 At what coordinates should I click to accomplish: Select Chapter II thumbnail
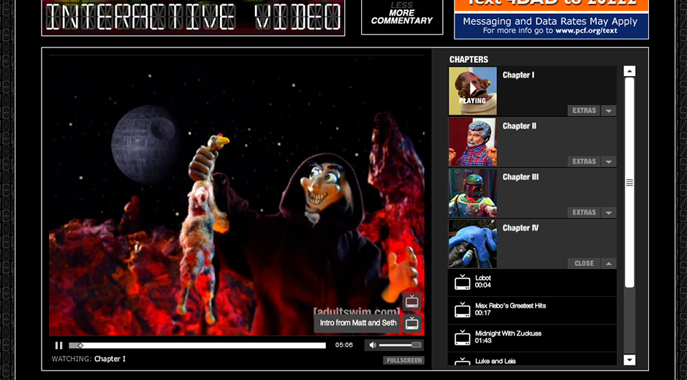(473, 142)
